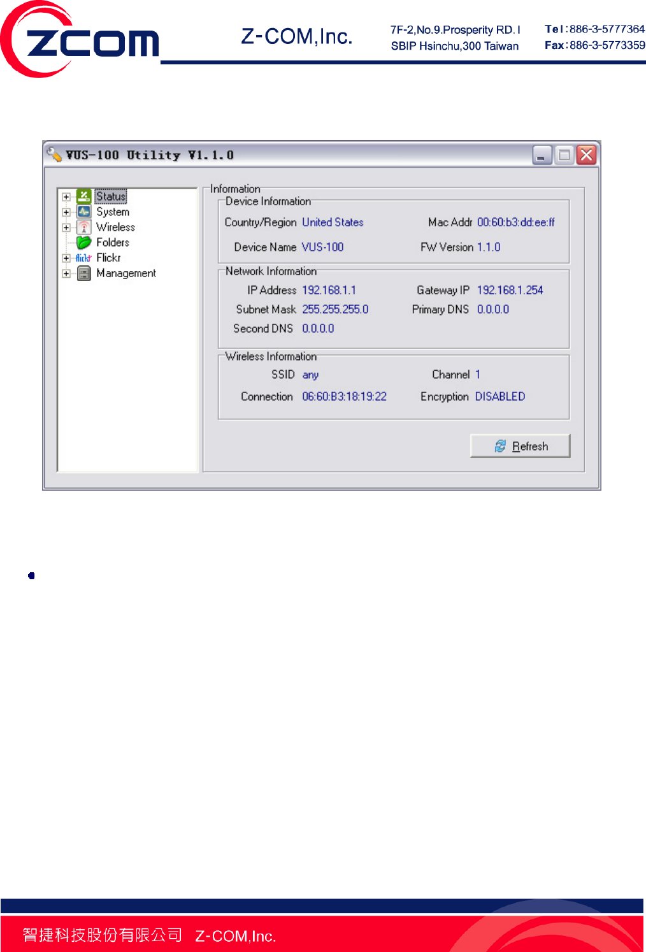
Task: Click the Management server icon
Action: [84, 273]
